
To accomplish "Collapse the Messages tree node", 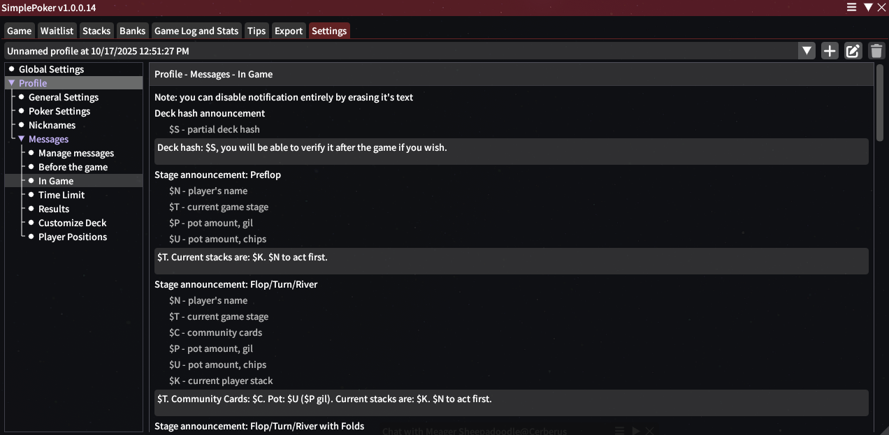I will [21, 139].
